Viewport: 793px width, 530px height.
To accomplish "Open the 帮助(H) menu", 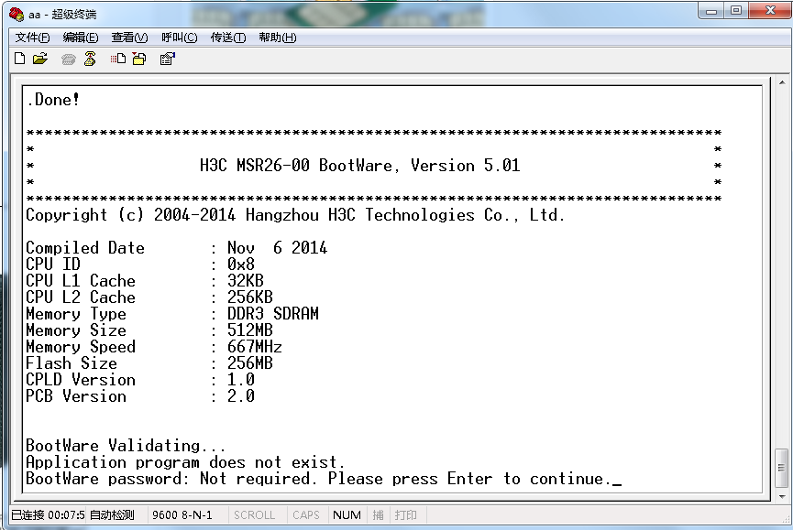I will [x=277, y=38].
